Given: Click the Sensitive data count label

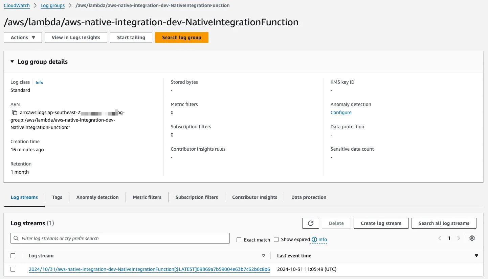Looking at the screenshot, I should [352, 149].
